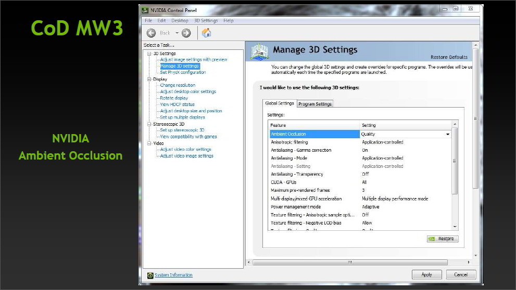Collapse the 3D Settings tree node
Screen dimensions: 516x290
(149, 54)
